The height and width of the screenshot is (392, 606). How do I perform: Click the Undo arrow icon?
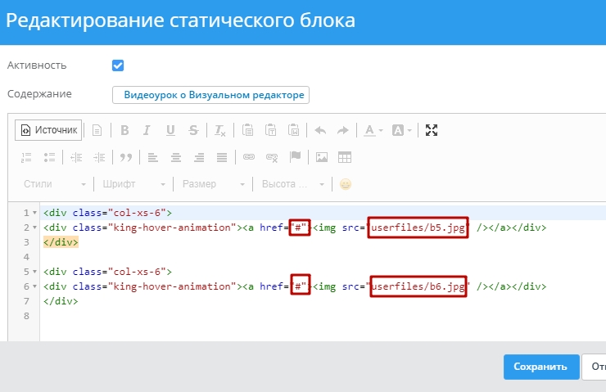(320, 130)
